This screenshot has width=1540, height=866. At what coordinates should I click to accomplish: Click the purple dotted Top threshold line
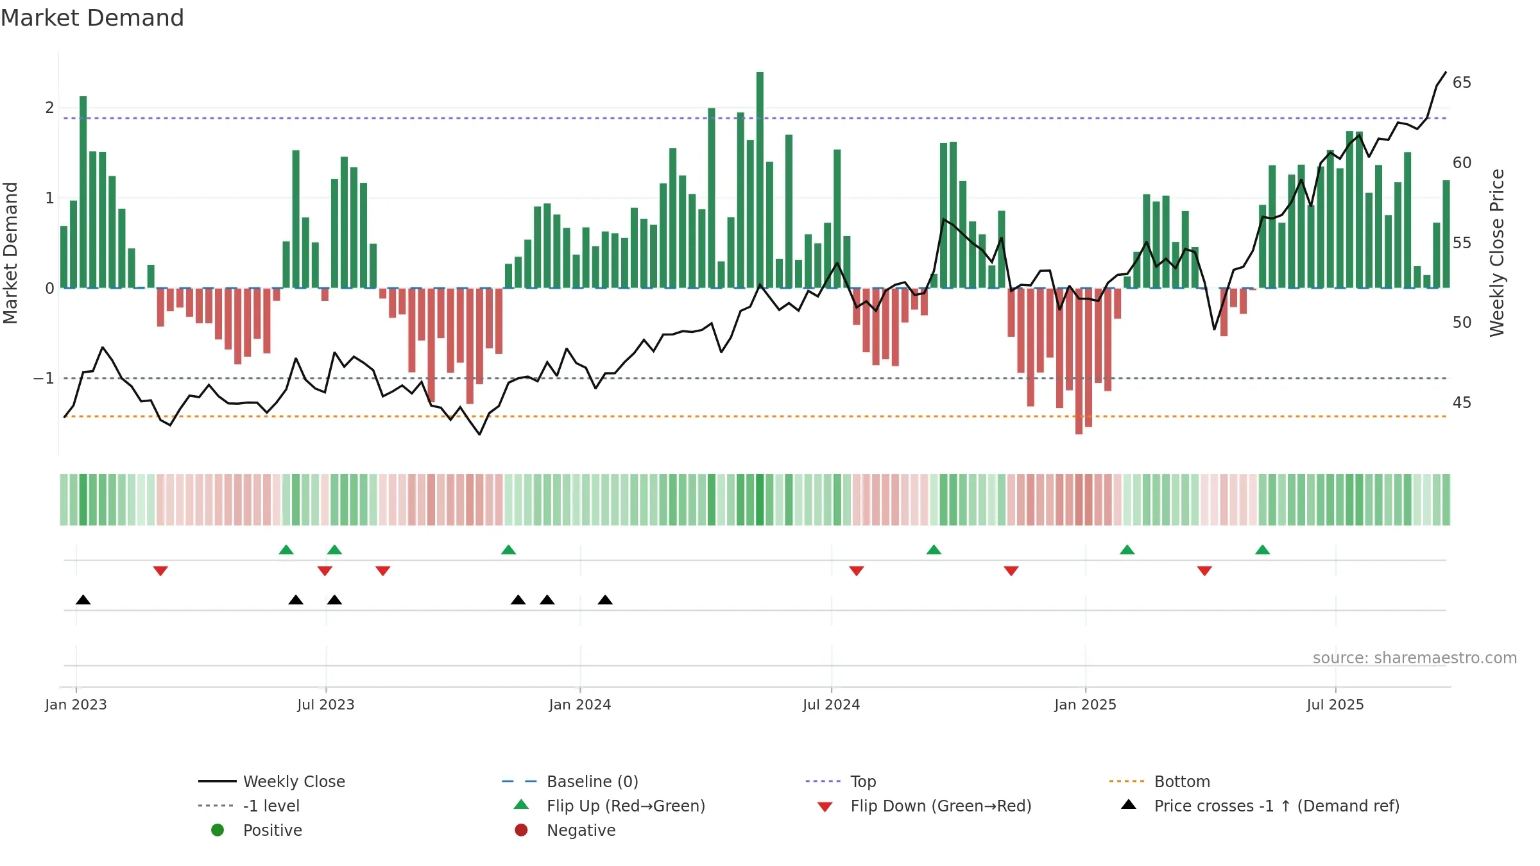pyautogui.click(x=755, y=118)
